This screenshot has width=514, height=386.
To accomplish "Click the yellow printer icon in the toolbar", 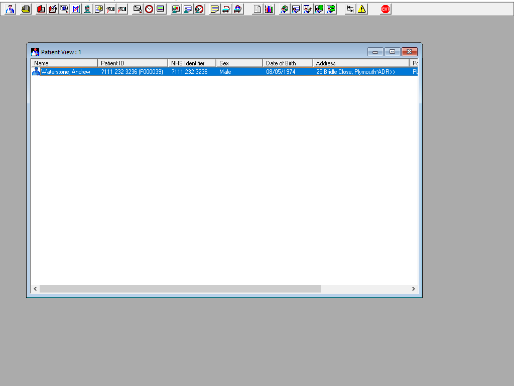I will click(26, 9).
